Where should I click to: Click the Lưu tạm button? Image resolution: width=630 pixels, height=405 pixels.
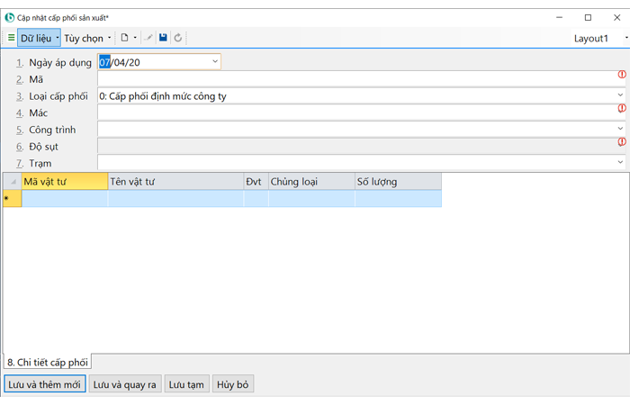(186, 384)
